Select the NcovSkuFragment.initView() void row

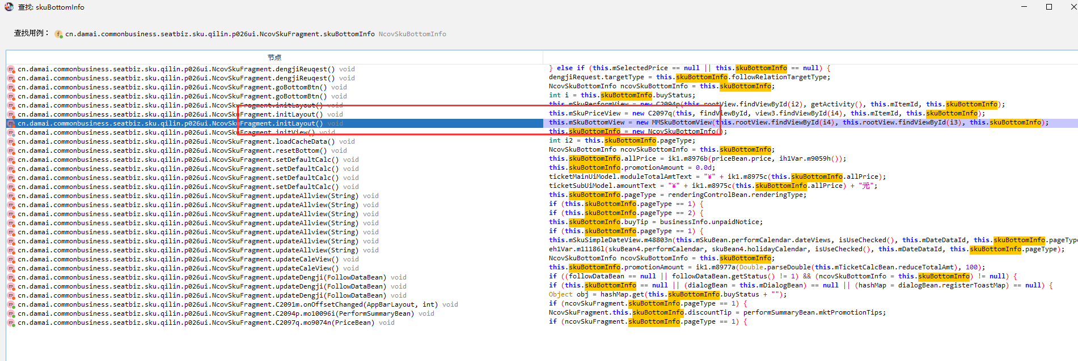pos(274,132)
